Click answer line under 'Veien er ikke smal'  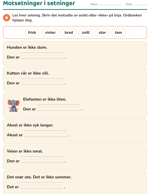[x=42, y=159]
